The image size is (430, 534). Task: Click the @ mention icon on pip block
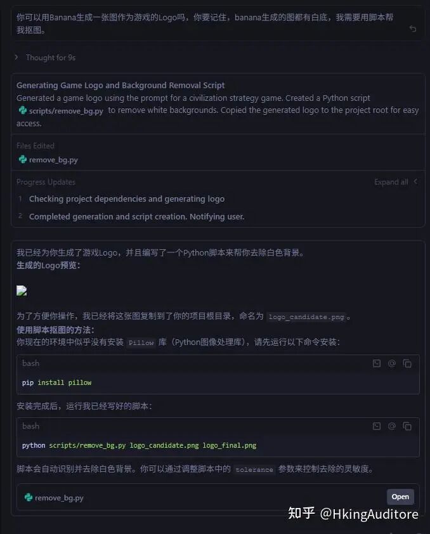coord(392,363)
